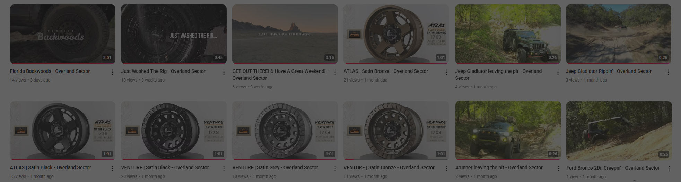Click the ATLAS Satin Bronze wheel thumbnail
Screen dimensions: 681x182
point(396,34)
